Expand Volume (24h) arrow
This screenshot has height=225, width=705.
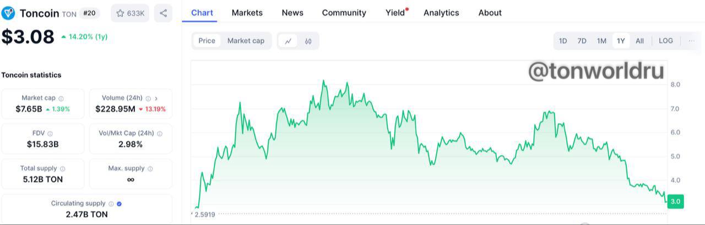[x=156, y=98]
